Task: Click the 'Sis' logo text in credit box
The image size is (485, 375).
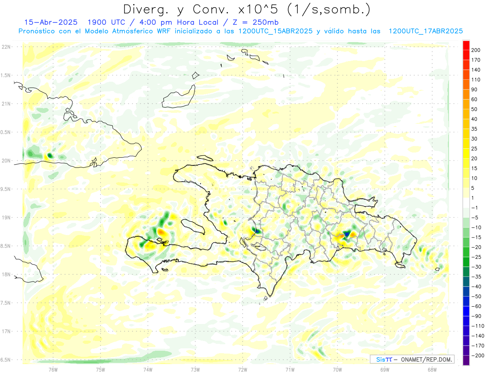Action: [x=380, y=359]
